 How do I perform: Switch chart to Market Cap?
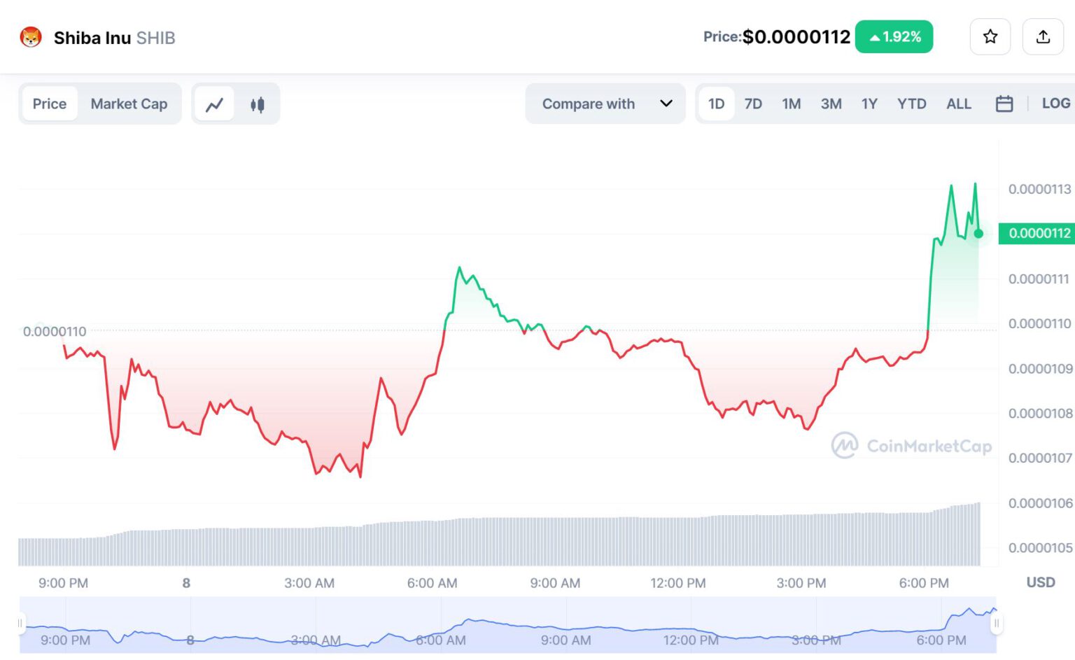[x=129, y=104]
